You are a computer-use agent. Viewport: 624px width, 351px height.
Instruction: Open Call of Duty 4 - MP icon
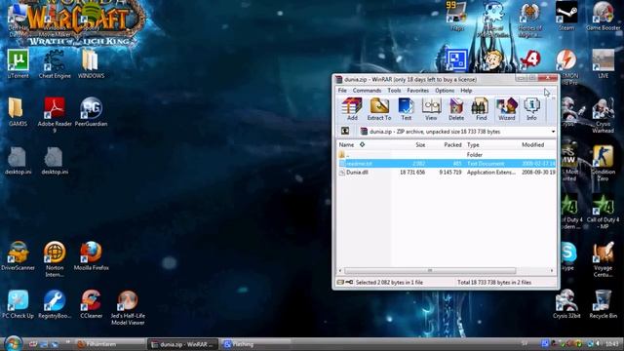(603, 212)
